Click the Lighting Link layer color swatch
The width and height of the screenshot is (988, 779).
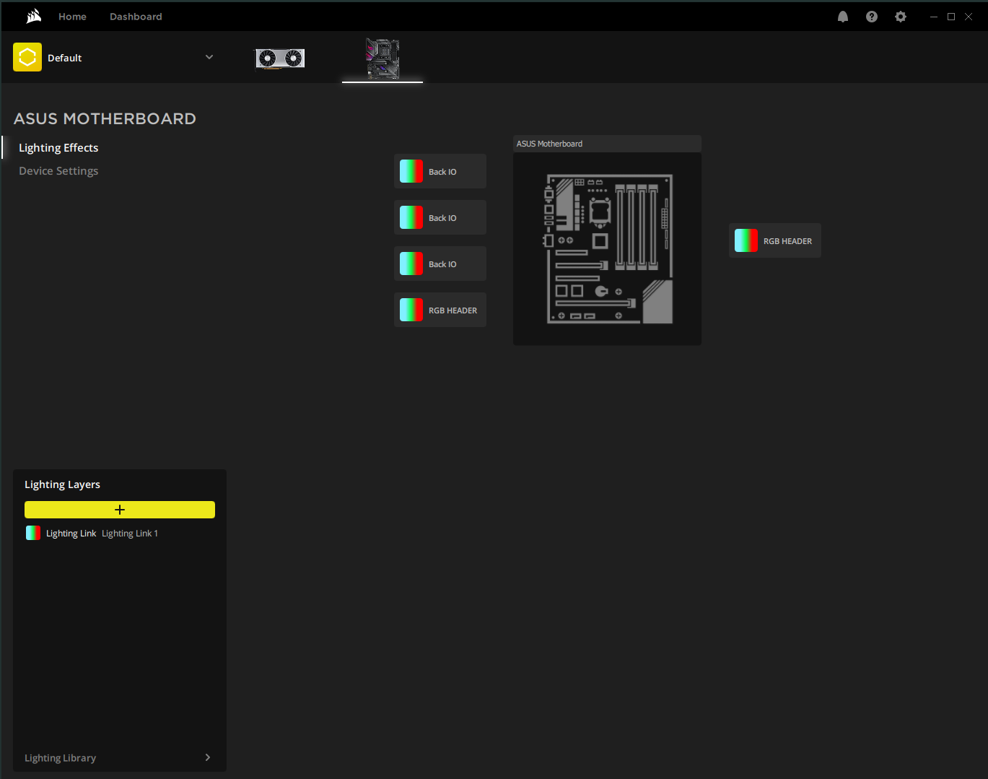pyautogui.click(x=33, y=533)
